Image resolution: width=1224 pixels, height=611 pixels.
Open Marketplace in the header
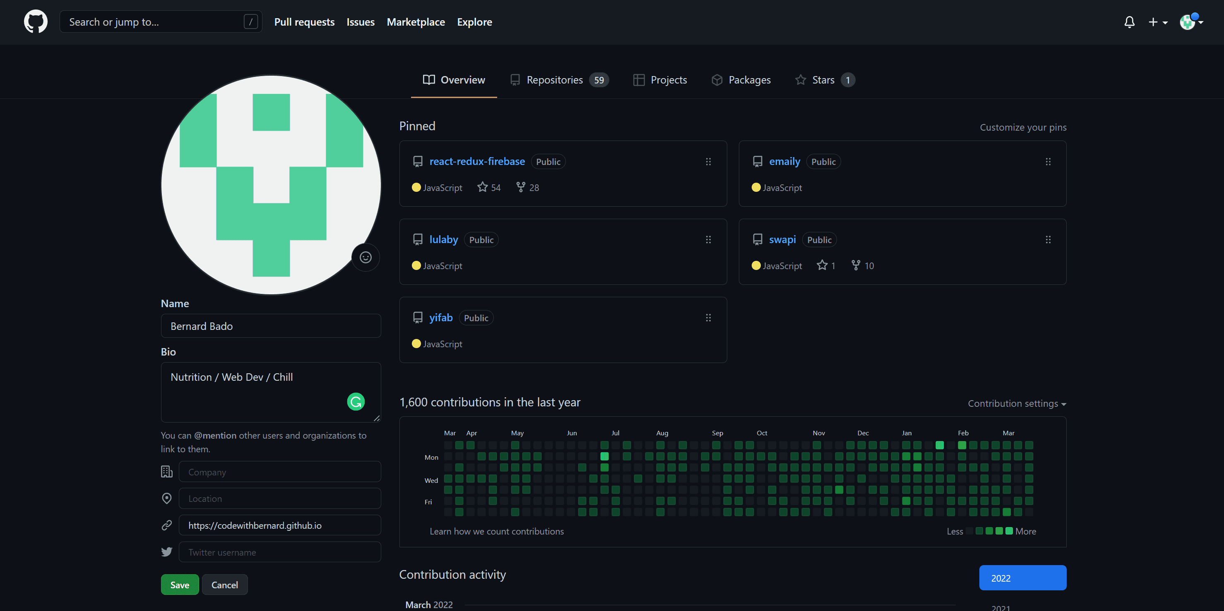pyautogui.click(x=416, y=22)
